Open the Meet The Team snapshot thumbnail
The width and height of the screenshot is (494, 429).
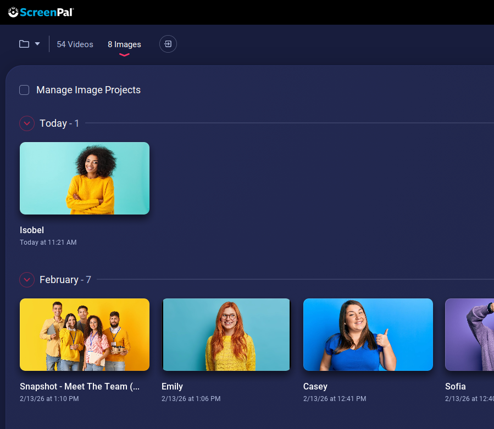(x=85, y=335)
